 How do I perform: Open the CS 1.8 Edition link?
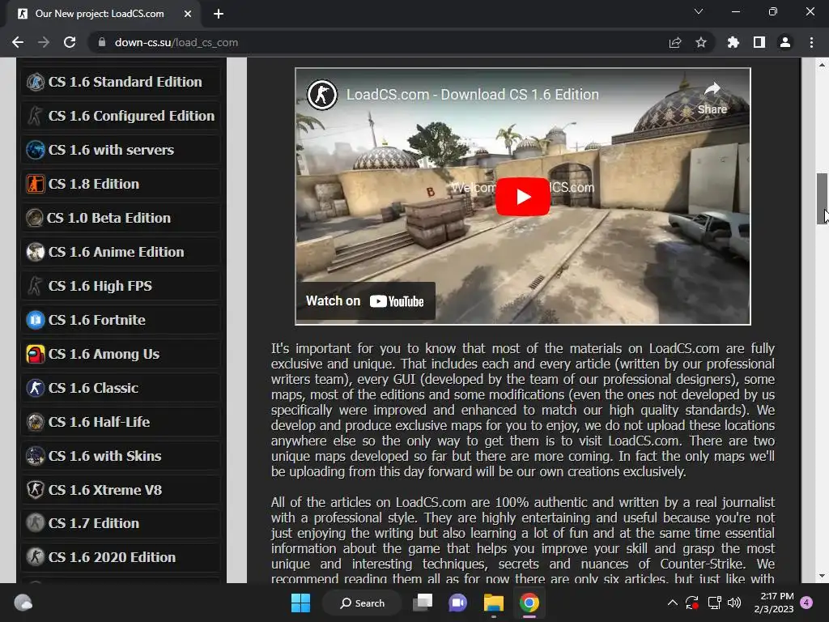tap(94, 184)
